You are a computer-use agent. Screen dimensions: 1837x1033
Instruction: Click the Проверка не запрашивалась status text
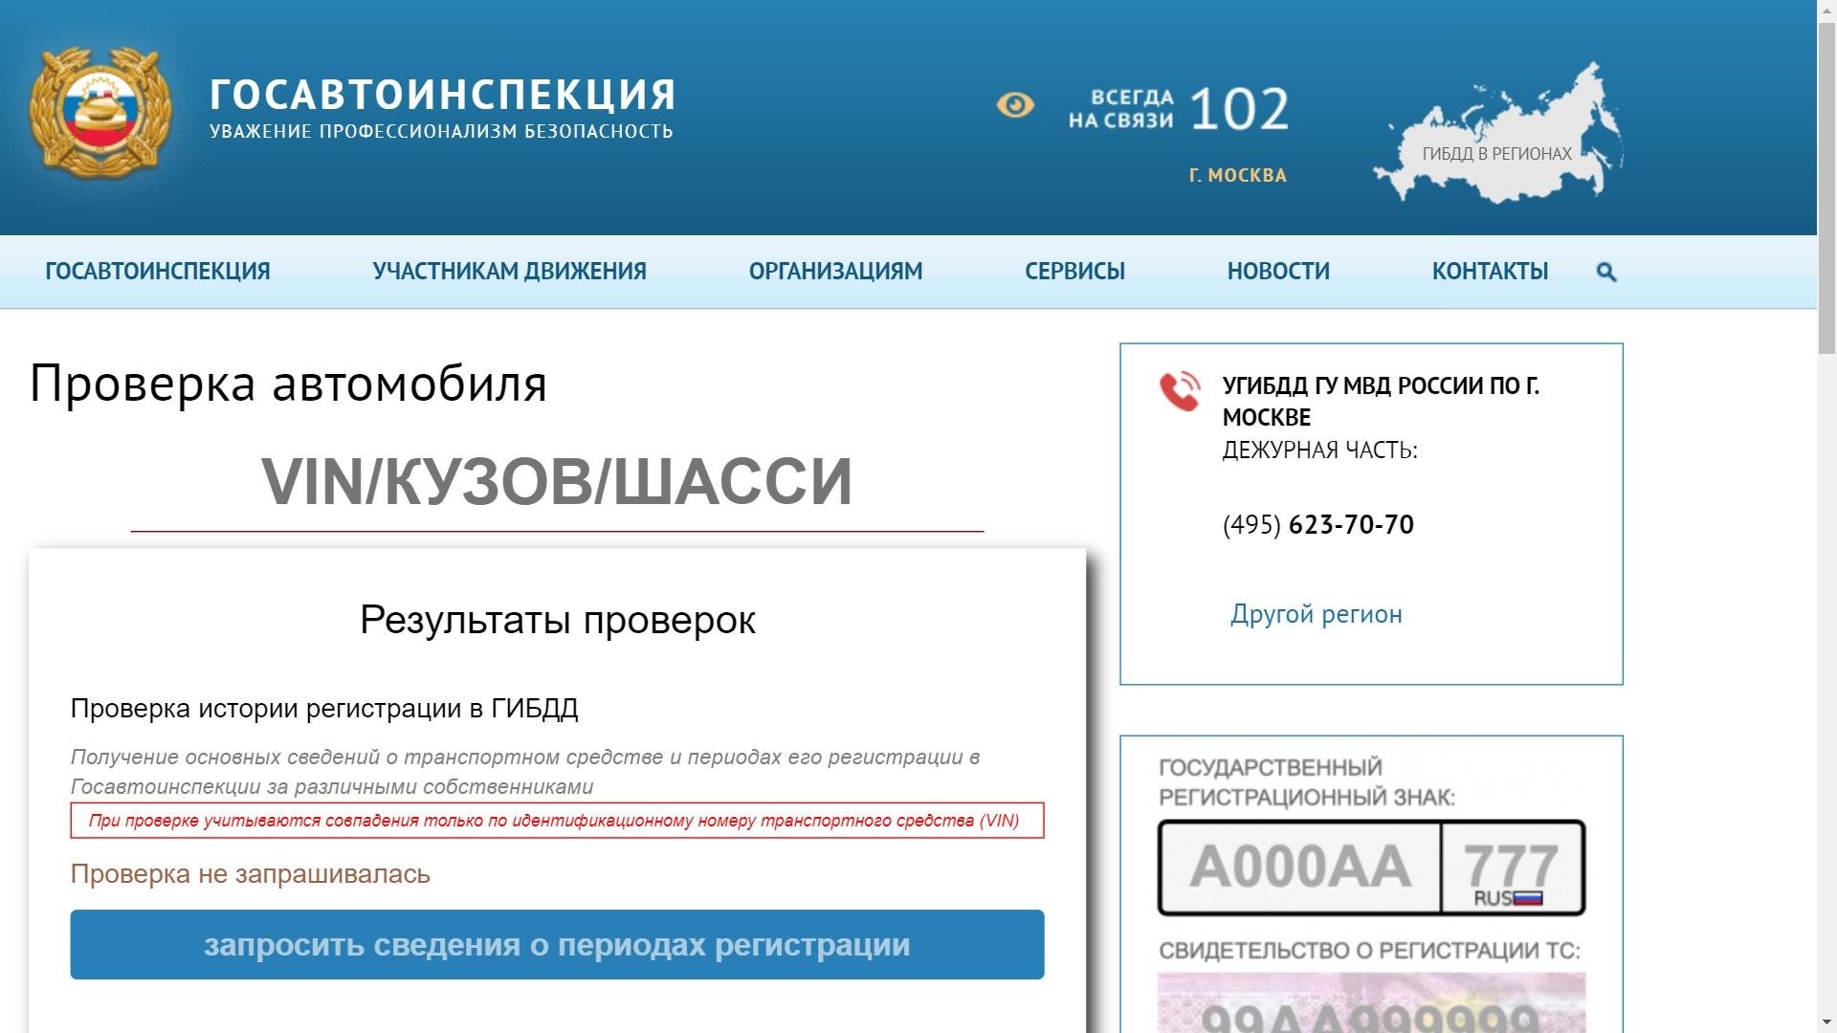point(251,874)
